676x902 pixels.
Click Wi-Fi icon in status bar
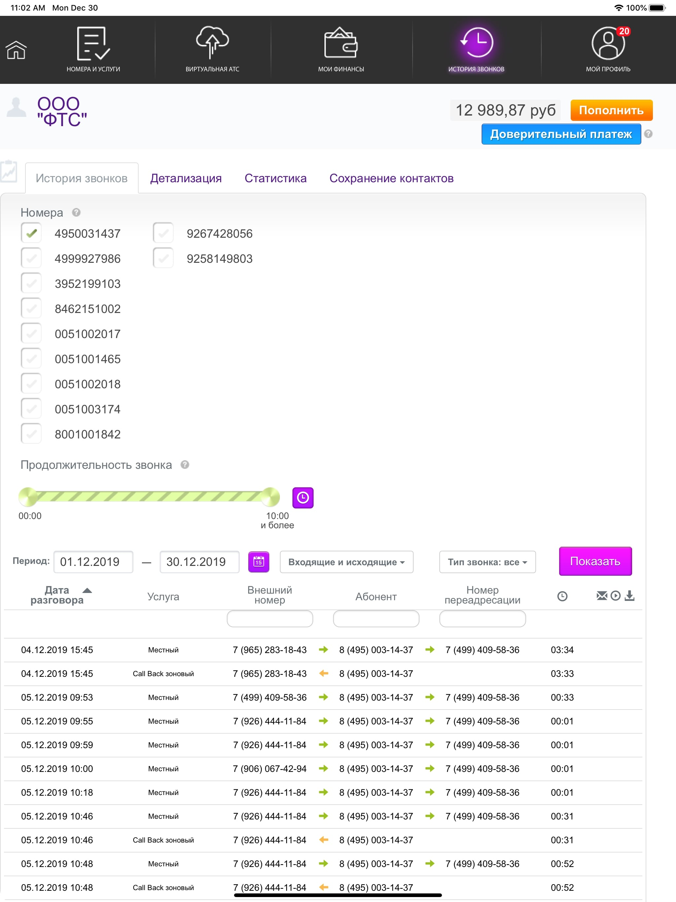tap(619, 8)
